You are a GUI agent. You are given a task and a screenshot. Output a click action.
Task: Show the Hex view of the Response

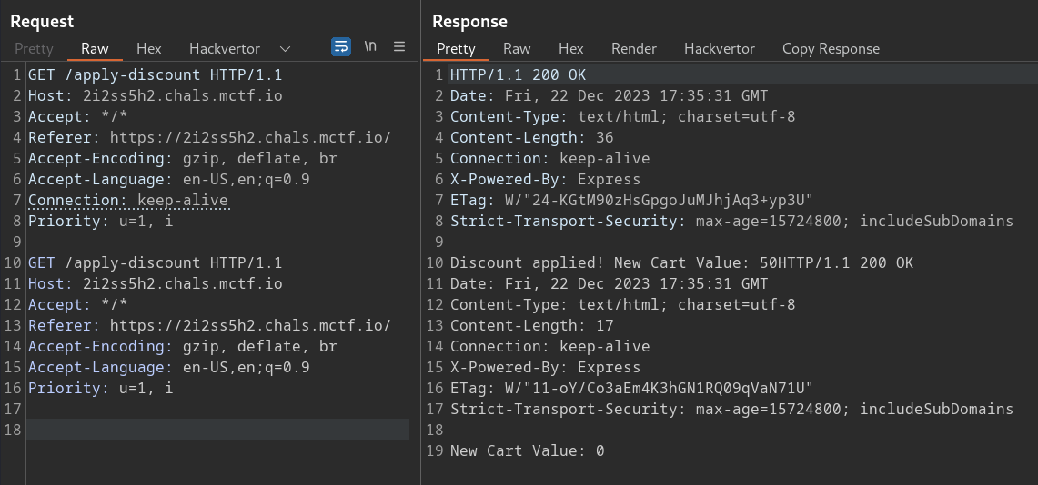570,49
